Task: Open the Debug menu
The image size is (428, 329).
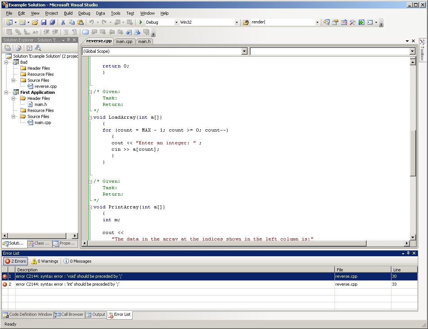Action: click(x=84, y=13)
